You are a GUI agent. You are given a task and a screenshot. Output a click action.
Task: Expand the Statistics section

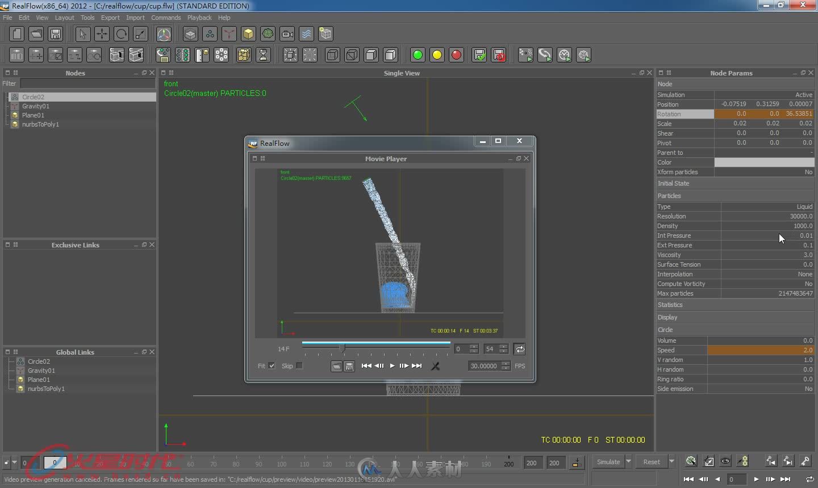point(735,305)
